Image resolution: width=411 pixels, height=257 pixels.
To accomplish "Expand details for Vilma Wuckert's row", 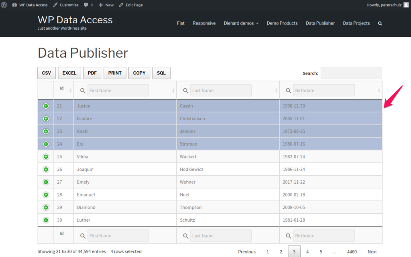I will pos(45,156).
